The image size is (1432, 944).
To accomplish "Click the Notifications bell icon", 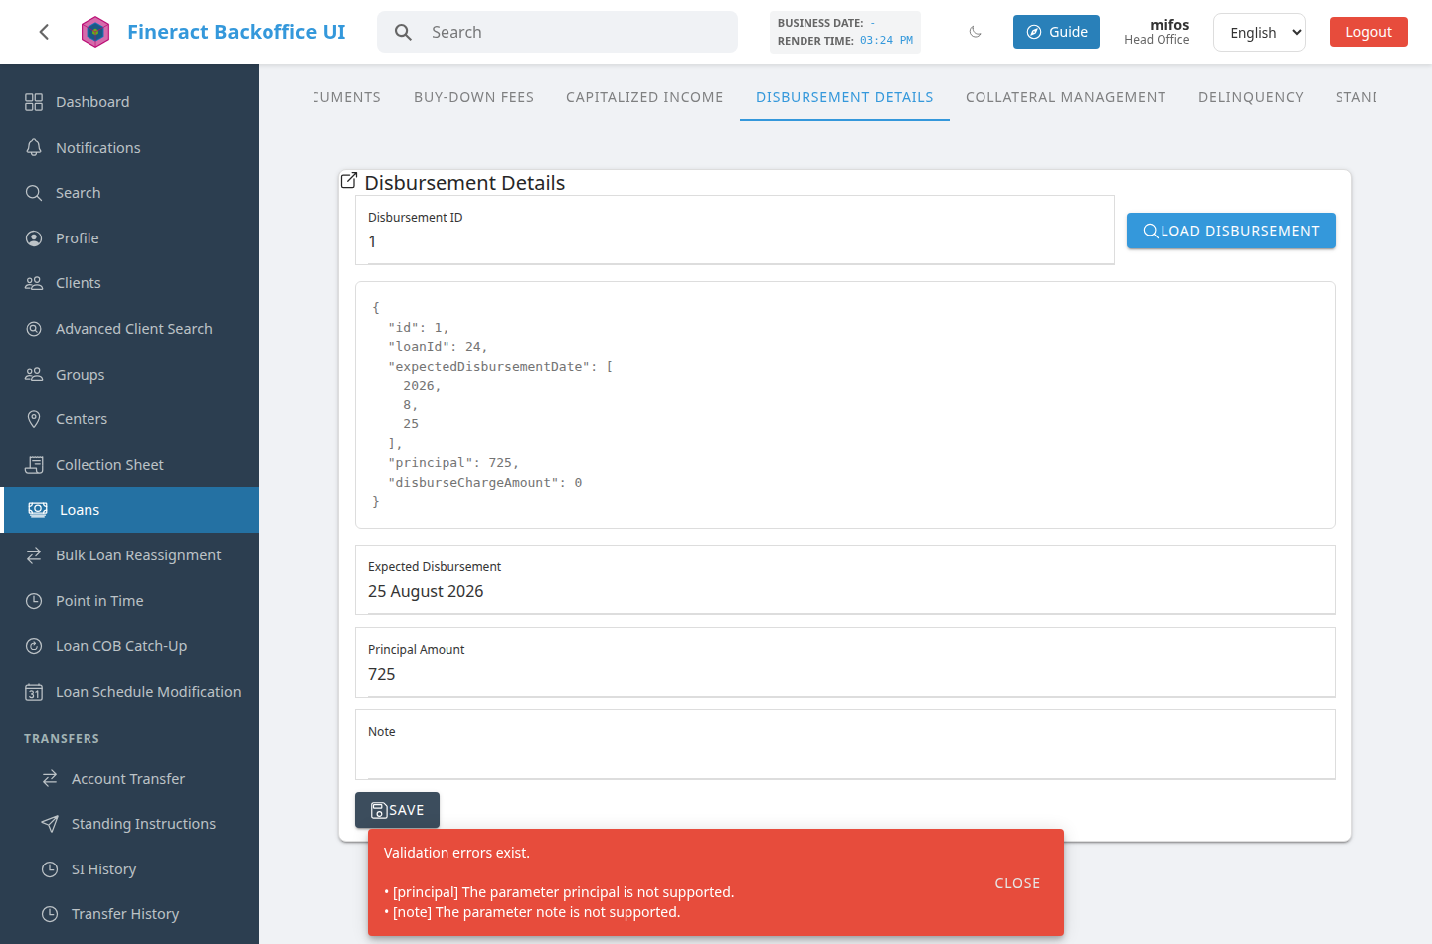I will (34, 147).
